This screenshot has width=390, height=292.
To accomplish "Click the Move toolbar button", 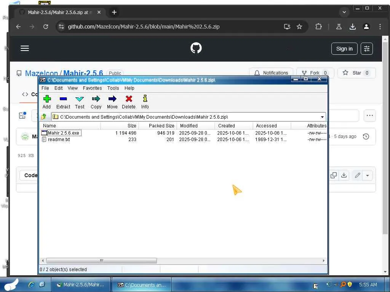I will tap(112, 102).
